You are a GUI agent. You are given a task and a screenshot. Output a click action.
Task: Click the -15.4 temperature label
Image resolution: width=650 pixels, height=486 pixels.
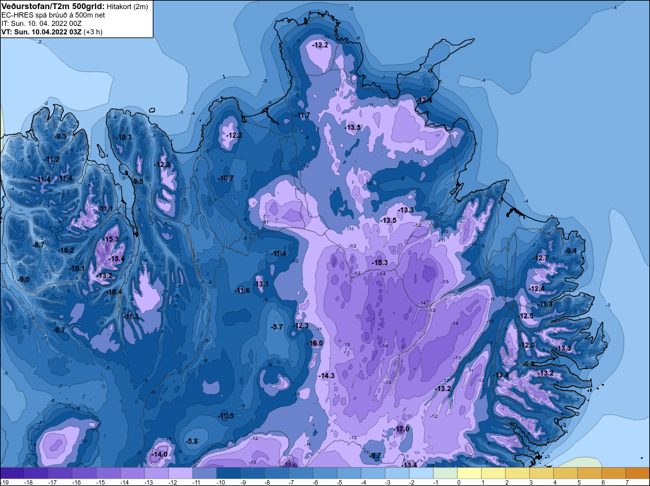click(116, 259)
